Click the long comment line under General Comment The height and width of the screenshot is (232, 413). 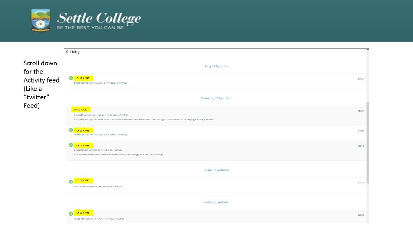pyautogui.click(x=144, y=120)
